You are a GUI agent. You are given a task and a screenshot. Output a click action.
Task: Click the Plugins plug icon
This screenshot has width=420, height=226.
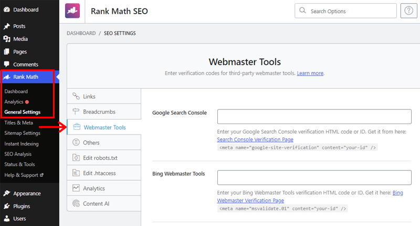pos(7,206)
